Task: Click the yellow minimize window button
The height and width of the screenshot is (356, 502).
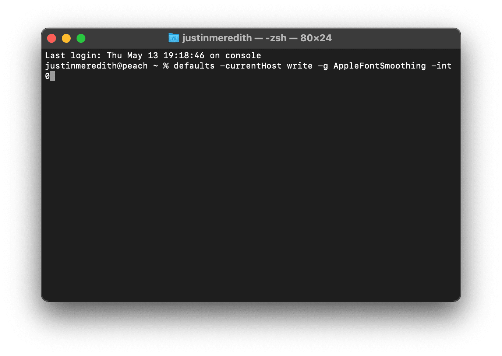Action: [x=66, y=38]
